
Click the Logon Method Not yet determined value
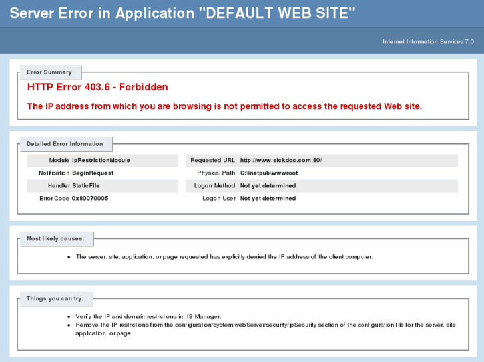(268, 185)
